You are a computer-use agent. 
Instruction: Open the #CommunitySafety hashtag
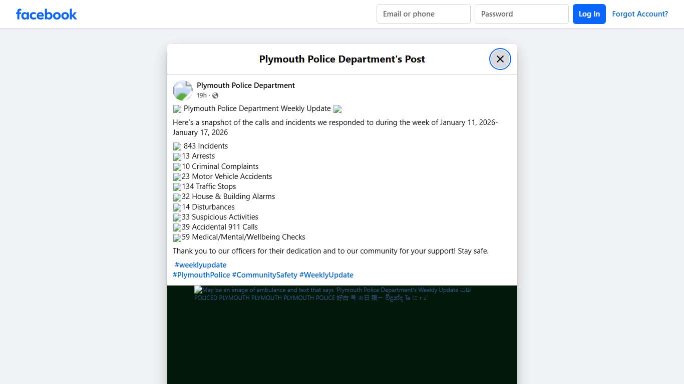pos(265,274)
